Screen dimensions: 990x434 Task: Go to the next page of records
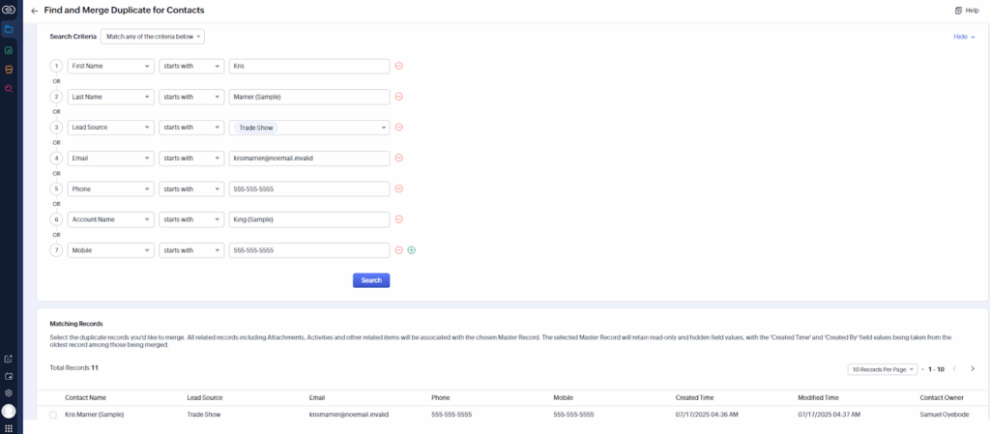pyautogui.click(x=973, y=369)
